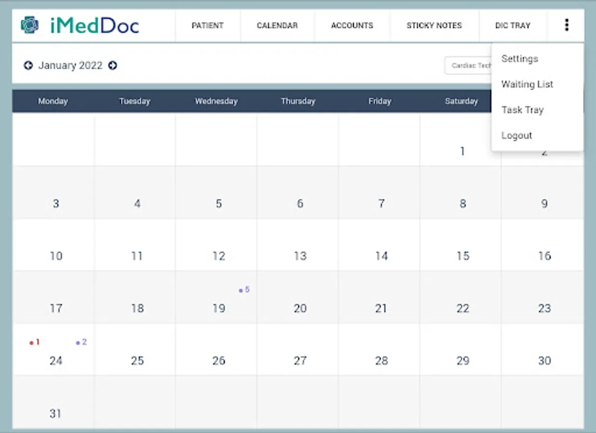Choose the 30th day cell
Image resolution: width=596 pixels, height=433 pixels.
click(x=543, y=350)
